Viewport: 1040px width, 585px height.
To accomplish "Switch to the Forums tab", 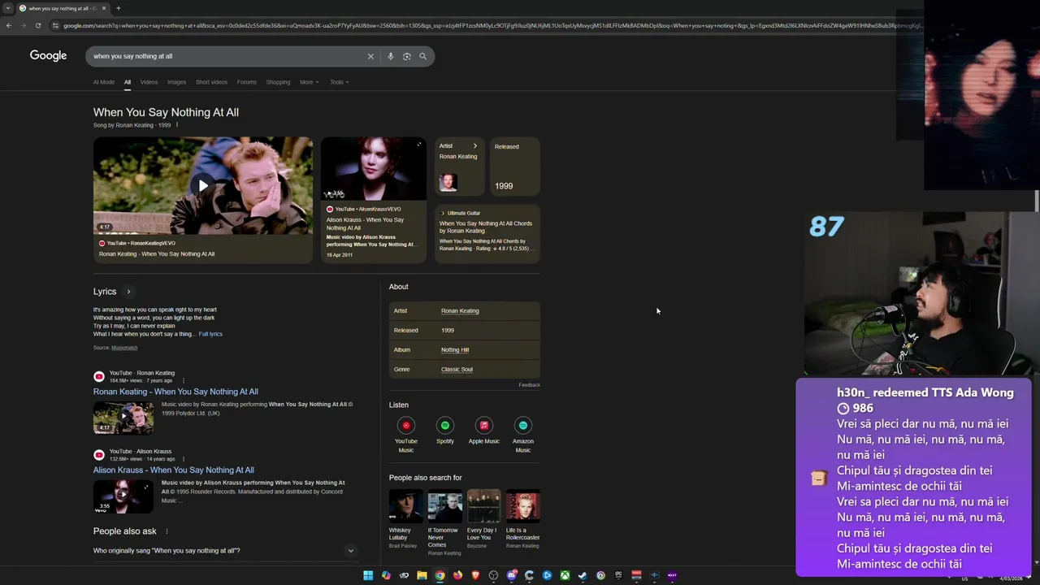I will click(x=246, y=82).
